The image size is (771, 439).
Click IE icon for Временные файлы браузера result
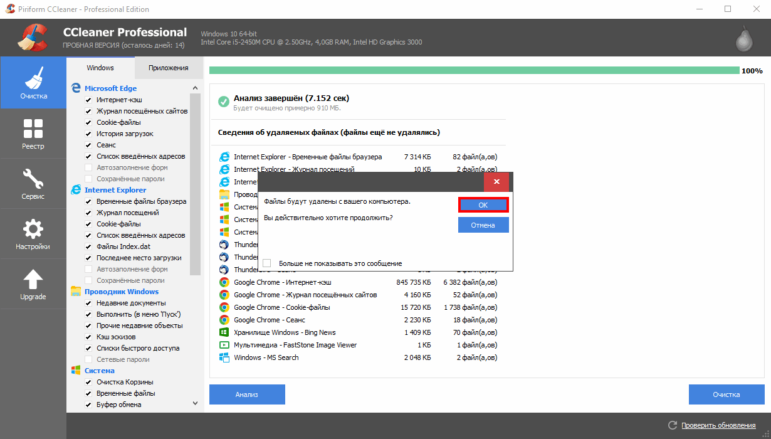point(224,157)
